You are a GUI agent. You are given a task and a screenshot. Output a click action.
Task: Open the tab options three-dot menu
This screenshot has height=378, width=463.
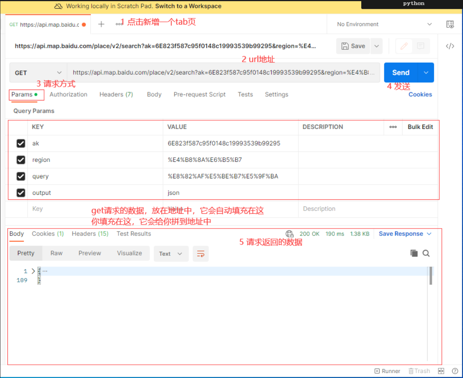click(118, 24)
